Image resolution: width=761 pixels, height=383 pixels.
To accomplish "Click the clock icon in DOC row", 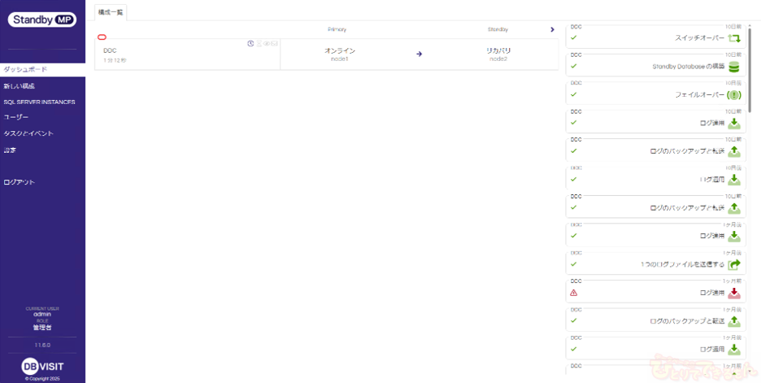I will pyautogui.click(x=250, y=44).
